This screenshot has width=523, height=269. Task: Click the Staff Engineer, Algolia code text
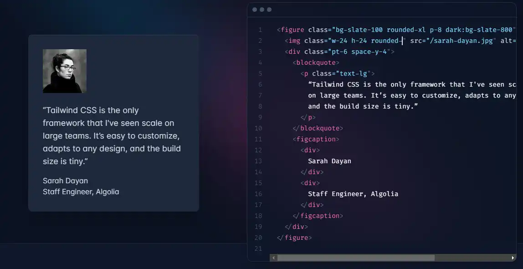pyautogui.click(x=354, y=194)
